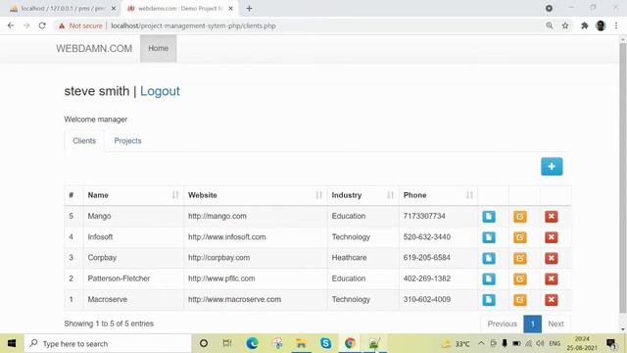View details of Patterson-Fletcher client
The width and height of the screenshot is (627, 353).
point(489,278)
